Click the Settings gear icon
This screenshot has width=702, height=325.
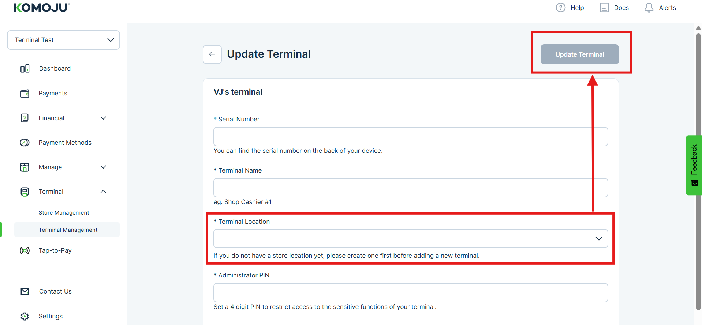point(25,316)
